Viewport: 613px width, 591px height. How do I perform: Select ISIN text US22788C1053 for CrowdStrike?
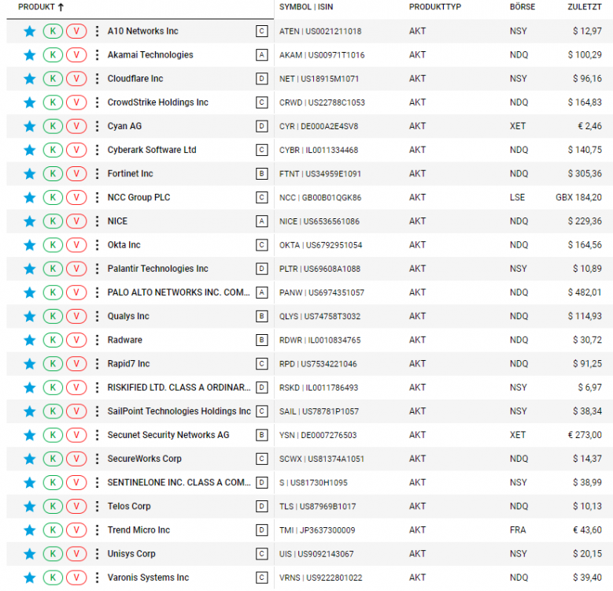[337, 102]
